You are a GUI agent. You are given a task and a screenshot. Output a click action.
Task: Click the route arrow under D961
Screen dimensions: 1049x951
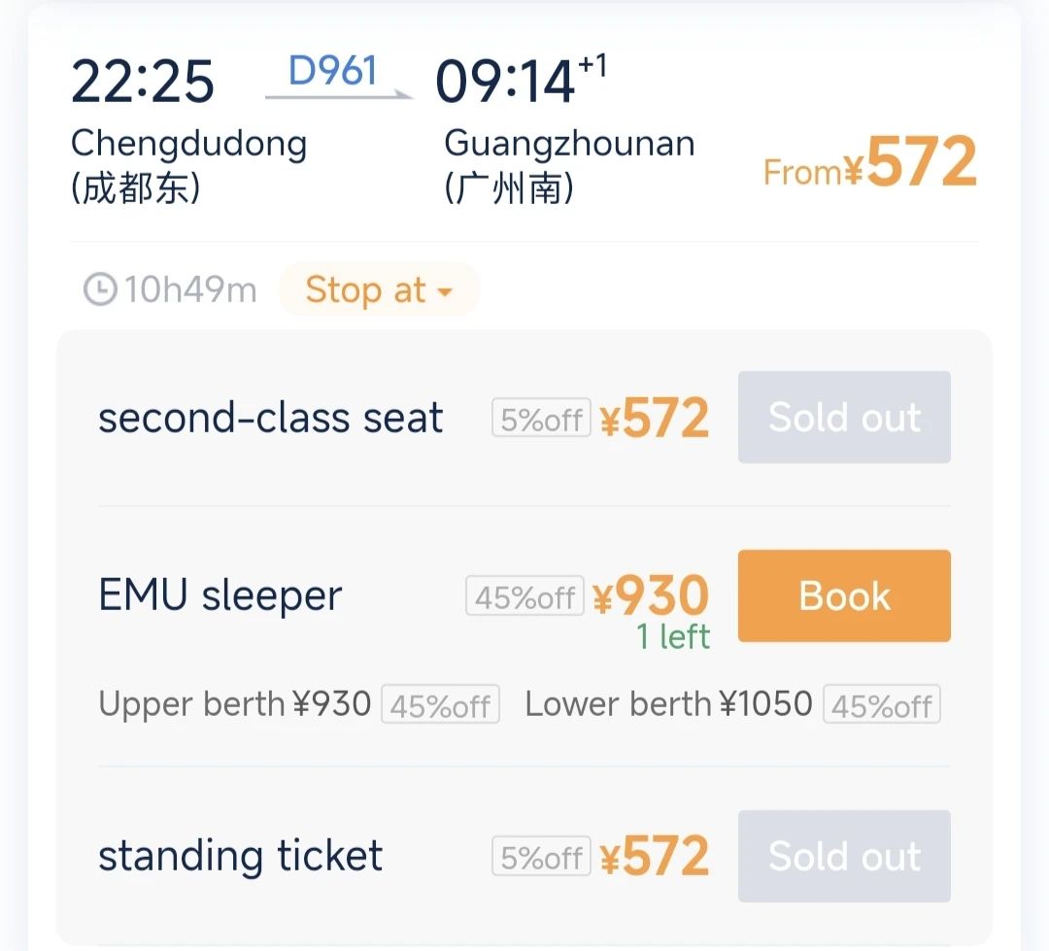pyautogui.click(x=339, y=95)
